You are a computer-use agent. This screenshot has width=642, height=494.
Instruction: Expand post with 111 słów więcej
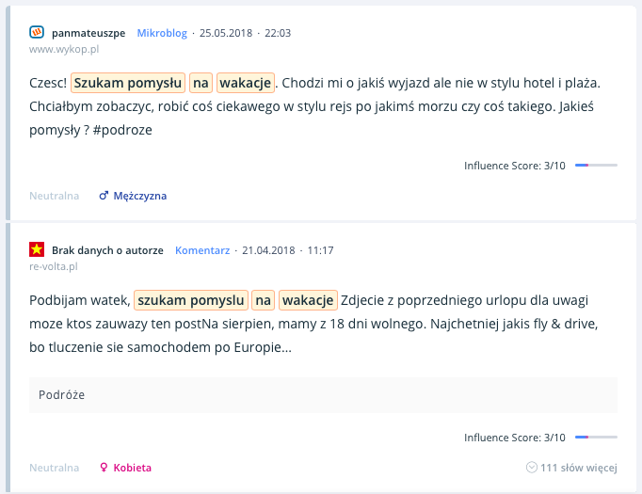578,468
